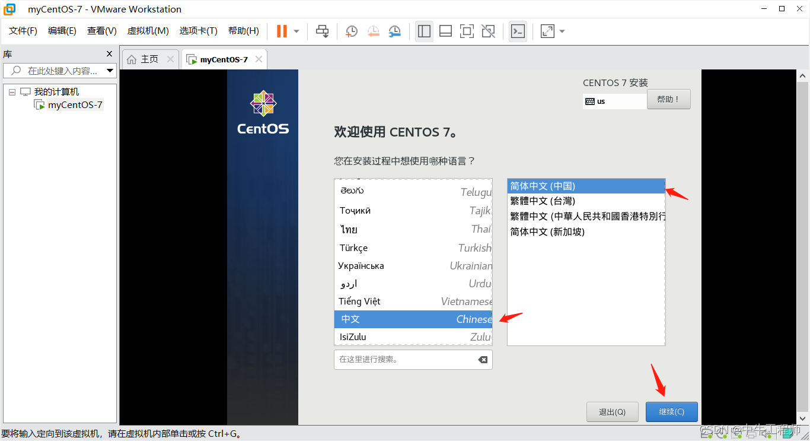Open the Snapshot Manager
Screen dimensions: 810x441
click(x=394, y=31)
